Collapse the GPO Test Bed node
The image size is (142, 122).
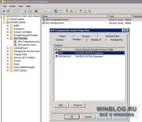8,38
